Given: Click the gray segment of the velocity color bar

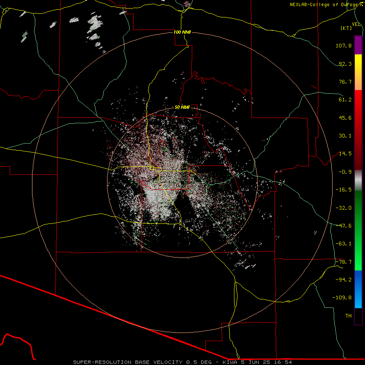Looking at the screenshot, I should [358, 180].
